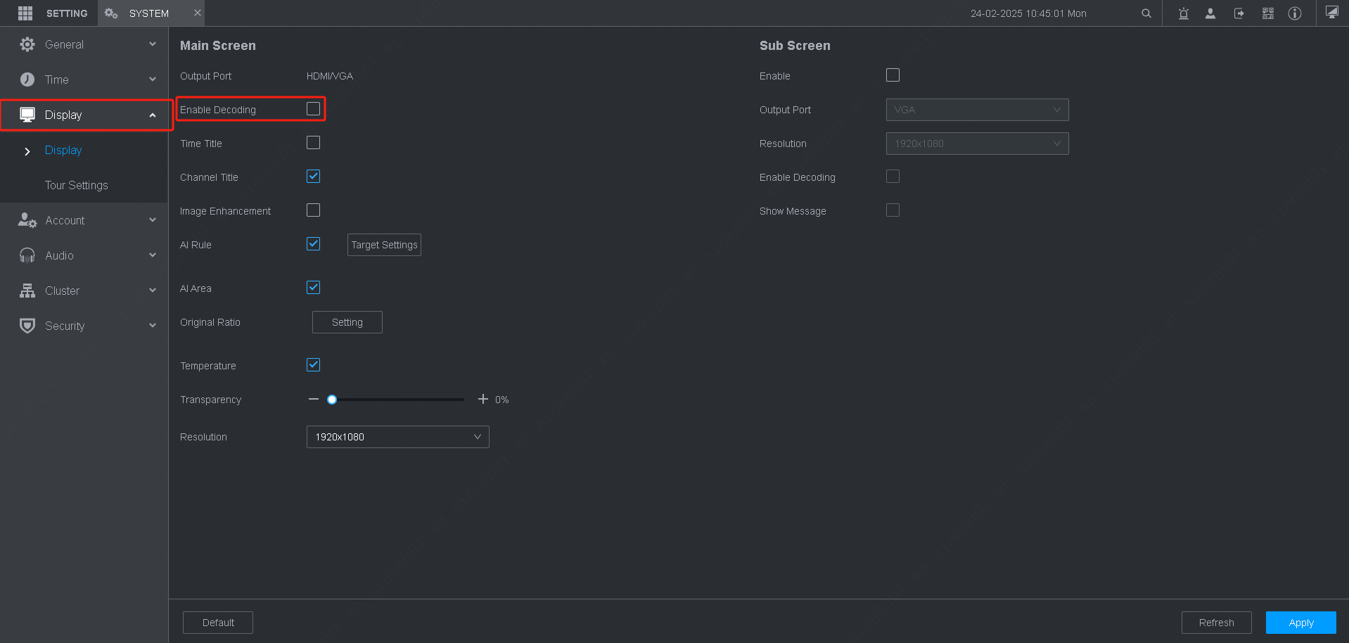Enable the Main Screen Enable Decoding checkbox
Image resolution: width=1349 pixels, height=643 pixels.
point(314,109)
